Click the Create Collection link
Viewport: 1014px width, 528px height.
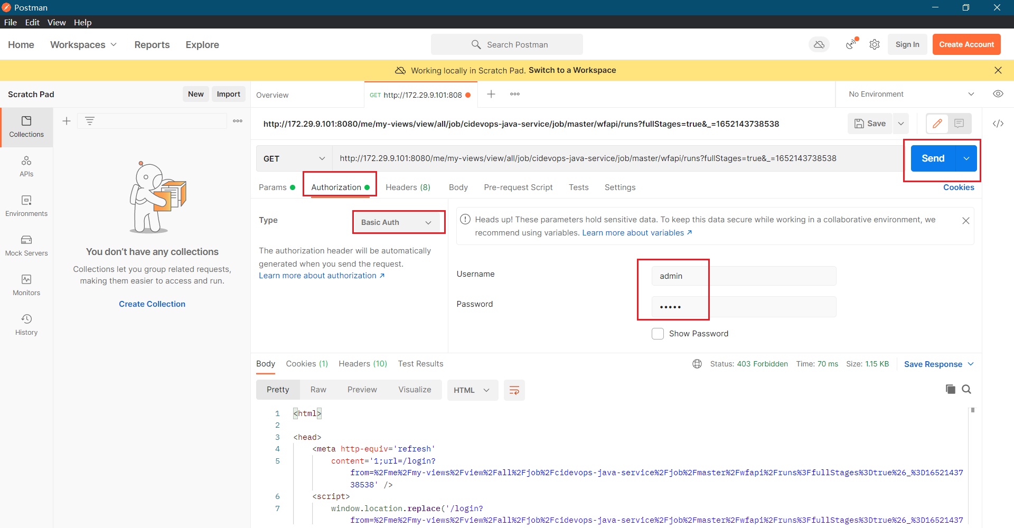pos(152,304)
